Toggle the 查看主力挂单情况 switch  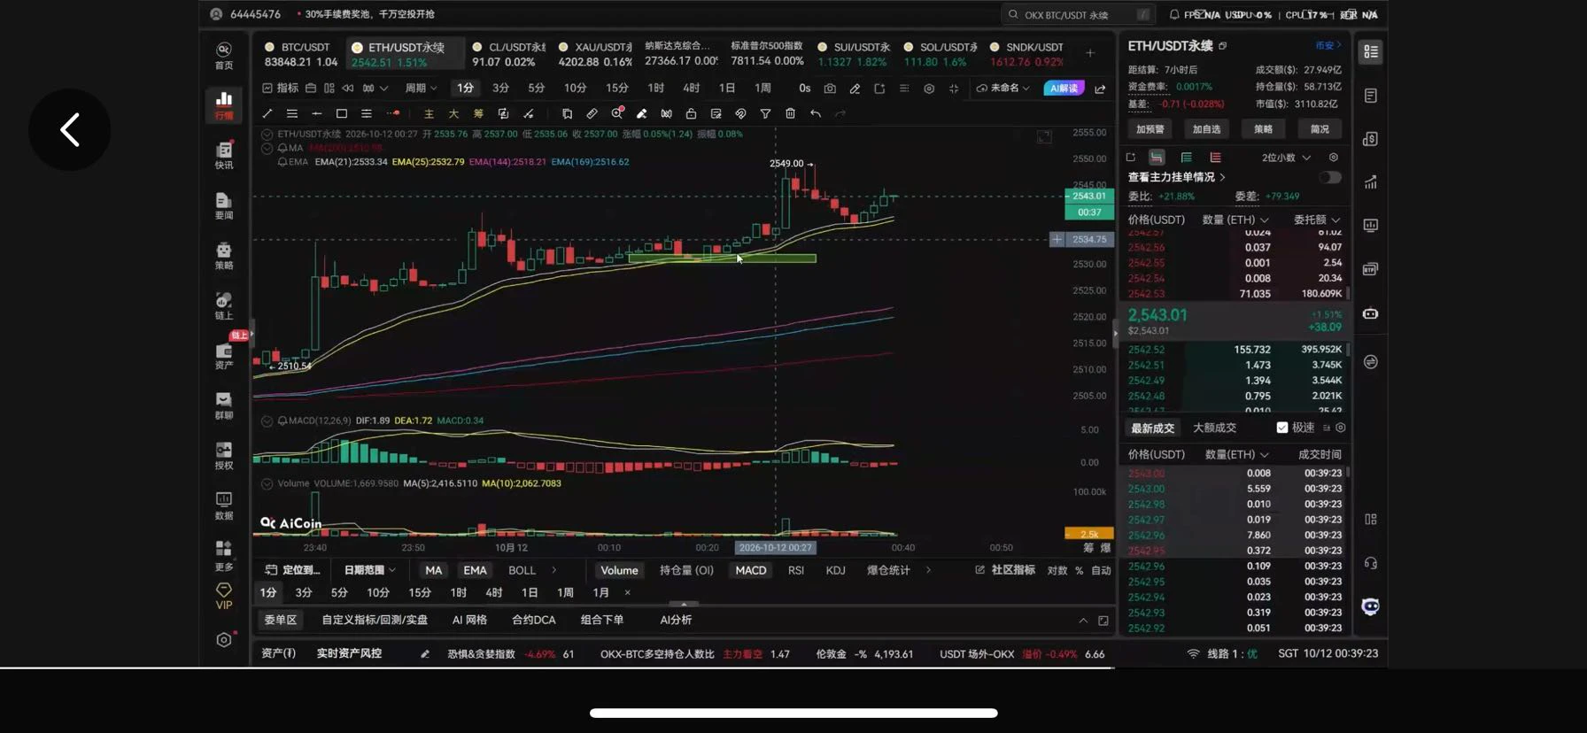point(1329,177)
